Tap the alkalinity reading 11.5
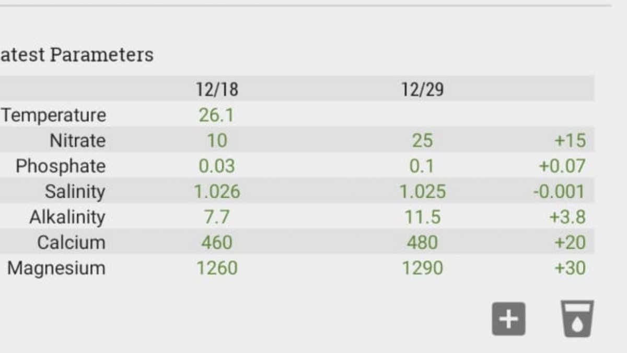The height and width of the screenshot is (353, 627). pyautogui.click(x=422, y=217)
